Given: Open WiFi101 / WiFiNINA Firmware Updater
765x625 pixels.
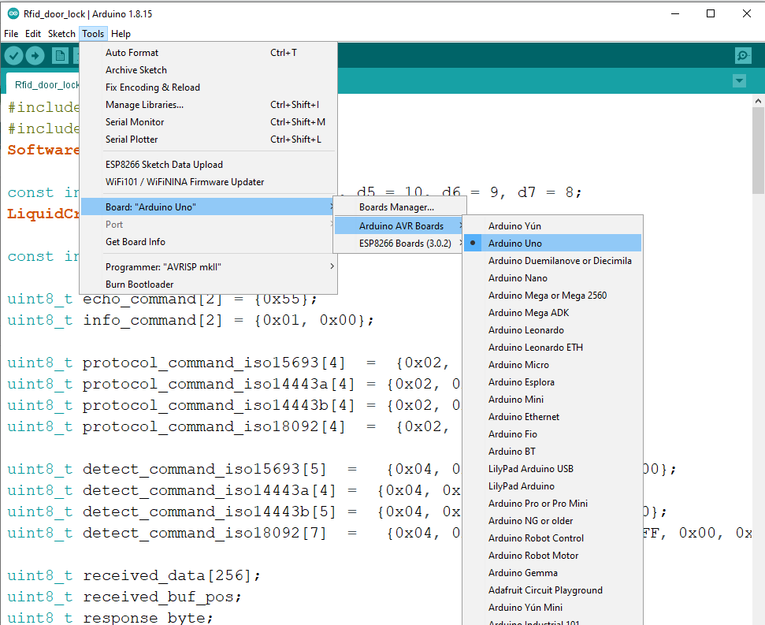Looking at the screenshot, I should pyautogui.click(x=208, y=182).
